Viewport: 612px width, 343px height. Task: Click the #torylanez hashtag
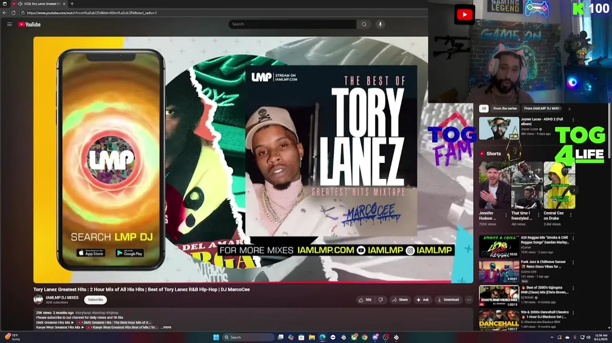[x=83, y=313]
